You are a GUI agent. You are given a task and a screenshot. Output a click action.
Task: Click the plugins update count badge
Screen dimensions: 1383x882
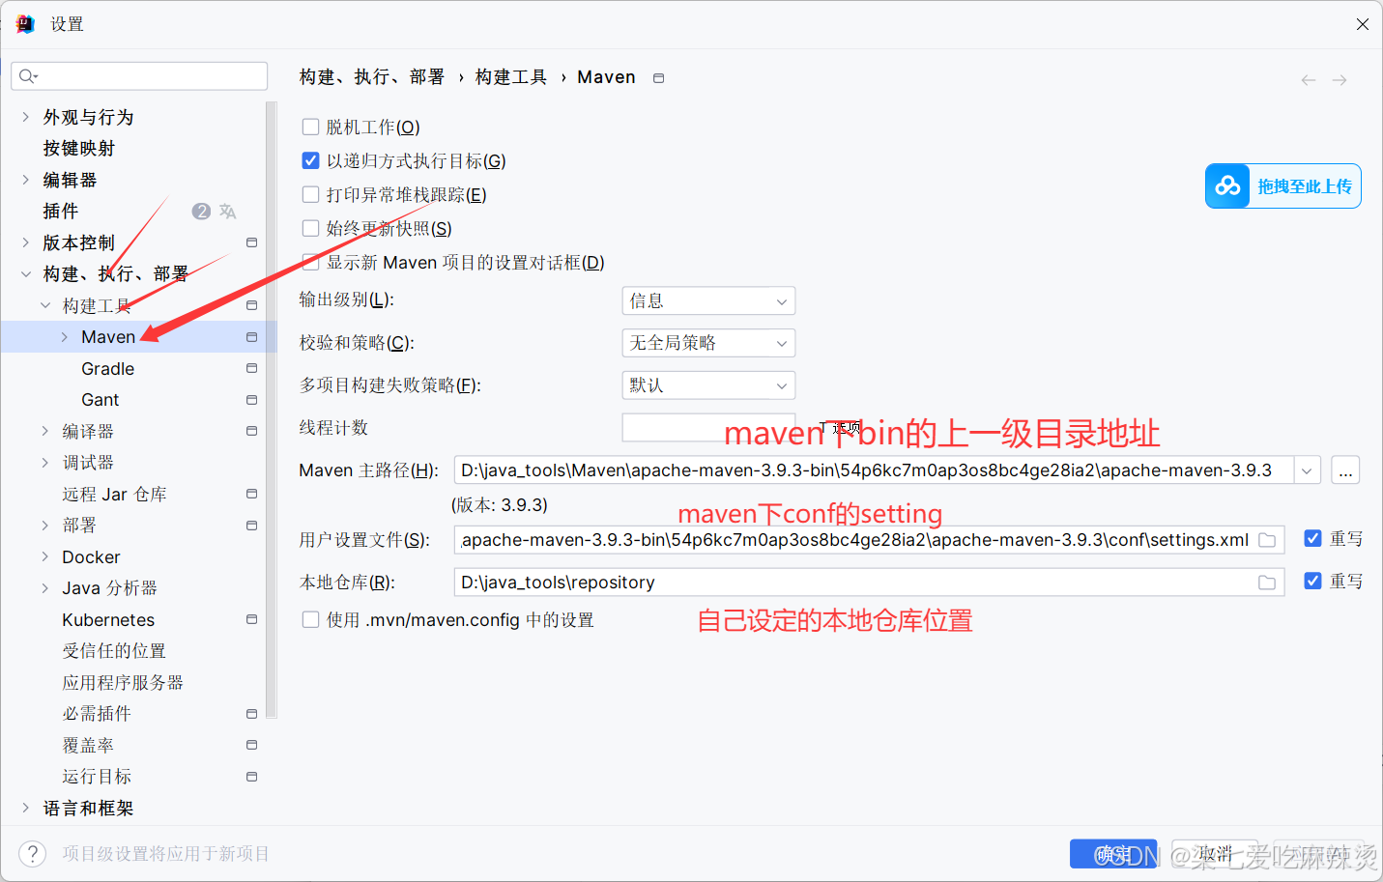point(201,211)
